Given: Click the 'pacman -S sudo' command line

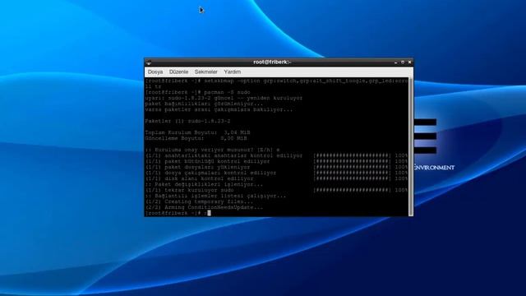Looking at the screenshot, I should (x=197, y=92).
